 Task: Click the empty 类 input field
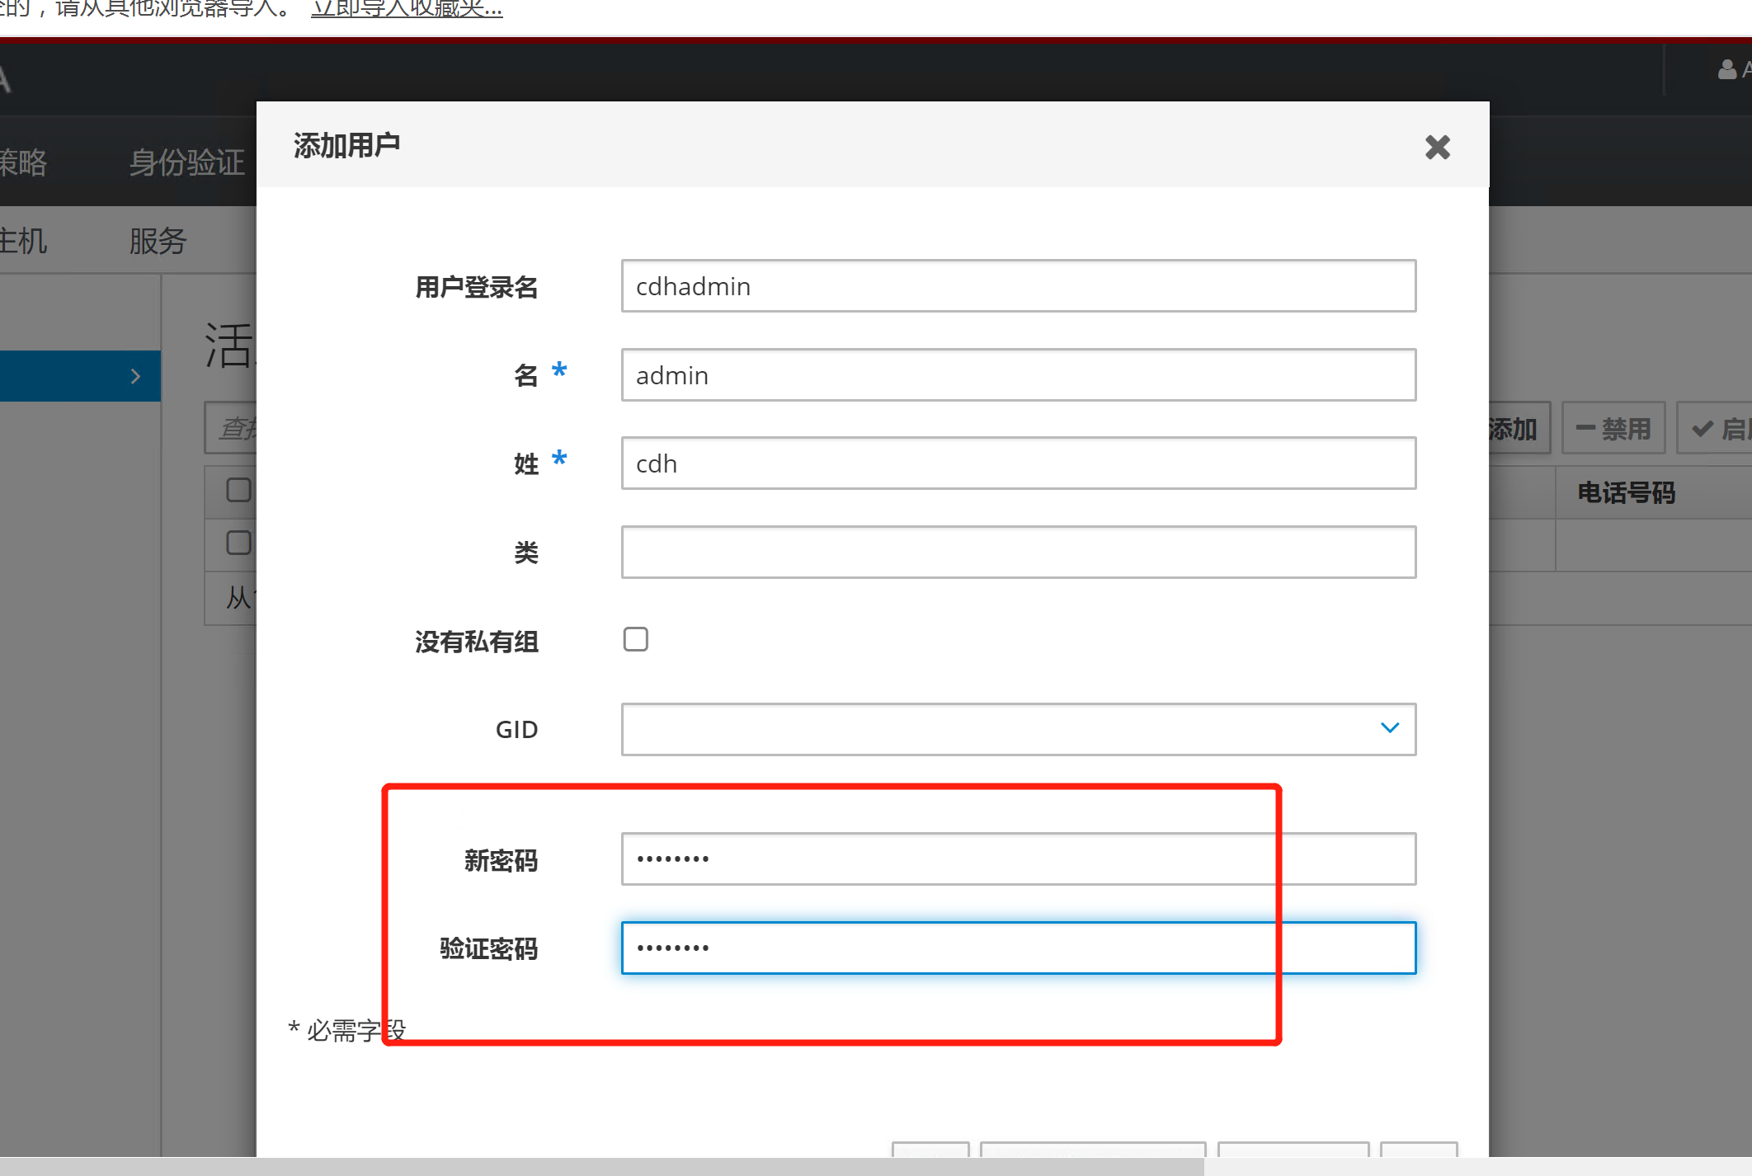coord(1019,552)
